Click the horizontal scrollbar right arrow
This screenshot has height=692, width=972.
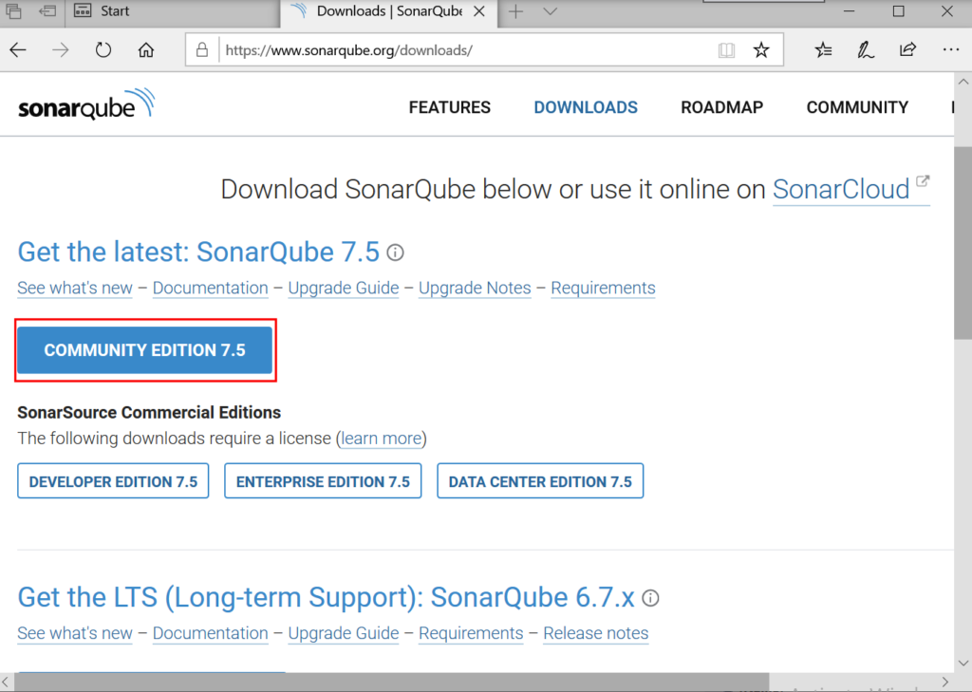945,683
